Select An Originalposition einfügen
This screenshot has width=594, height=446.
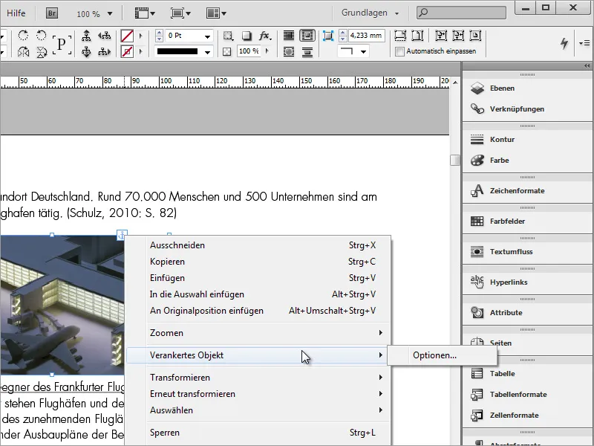[x=258, y=311]
